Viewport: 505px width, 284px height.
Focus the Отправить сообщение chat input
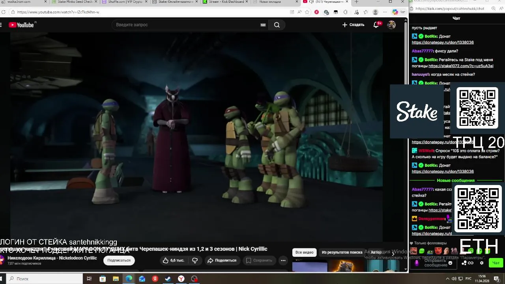coord(436,263)
